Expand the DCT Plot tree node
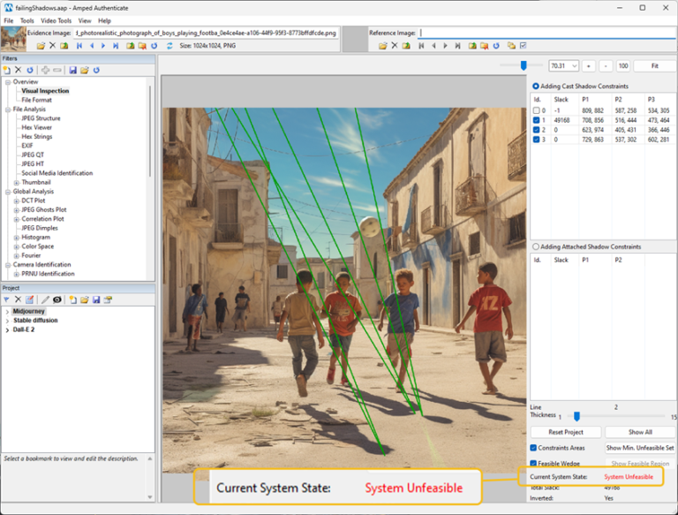Screen dimensions: 678x515 (16, 201)
